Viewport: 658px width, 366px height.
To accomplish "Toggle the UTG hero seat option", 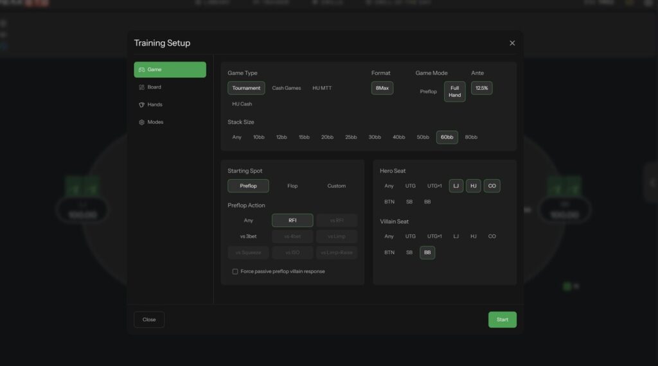I will point(410,186).
